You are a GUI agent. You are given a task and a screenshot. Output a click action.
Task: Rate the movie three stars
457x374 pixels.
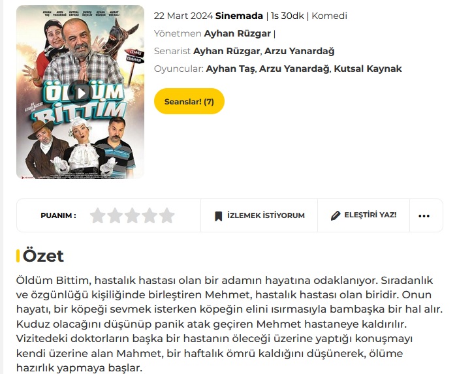[x=133, y=215]
